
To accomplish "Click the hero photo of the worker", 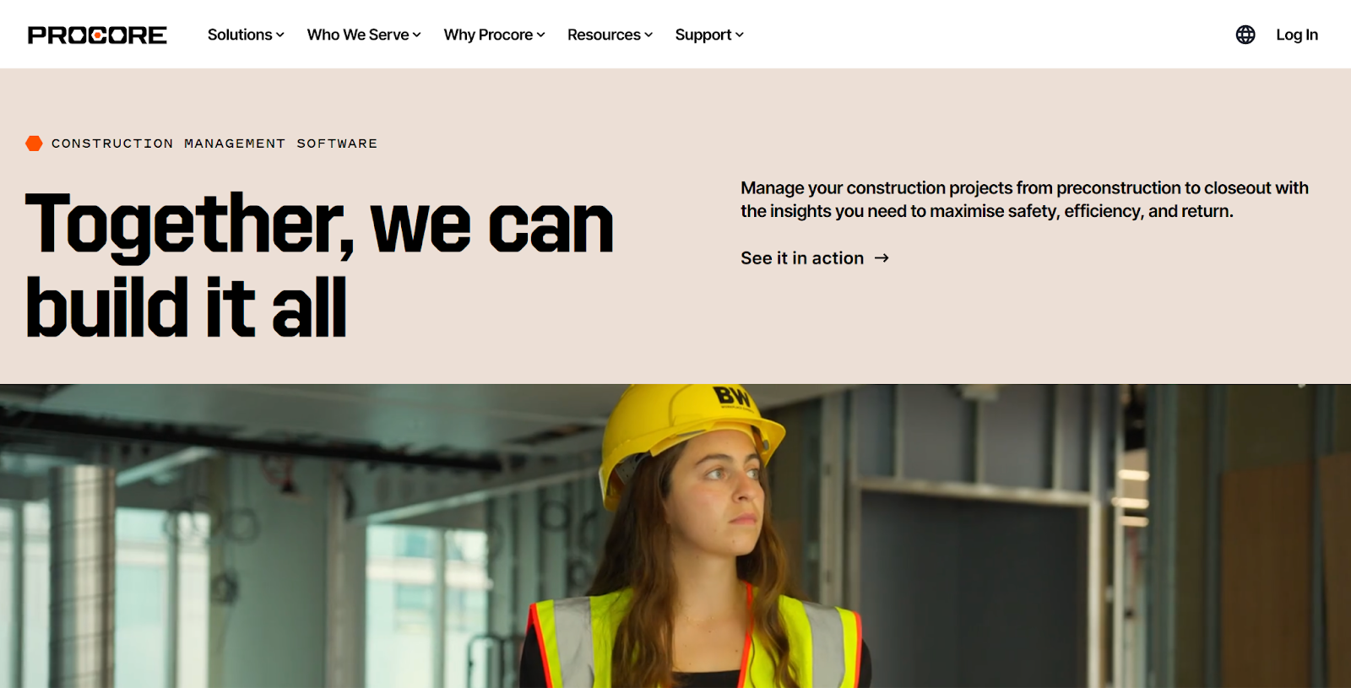I will click(675, 536).
